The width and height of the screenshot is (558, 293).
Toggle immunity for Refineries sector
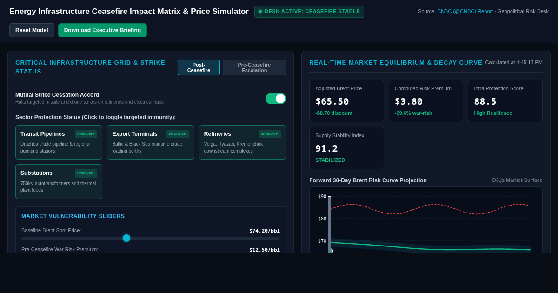click(x=242, y=142)
